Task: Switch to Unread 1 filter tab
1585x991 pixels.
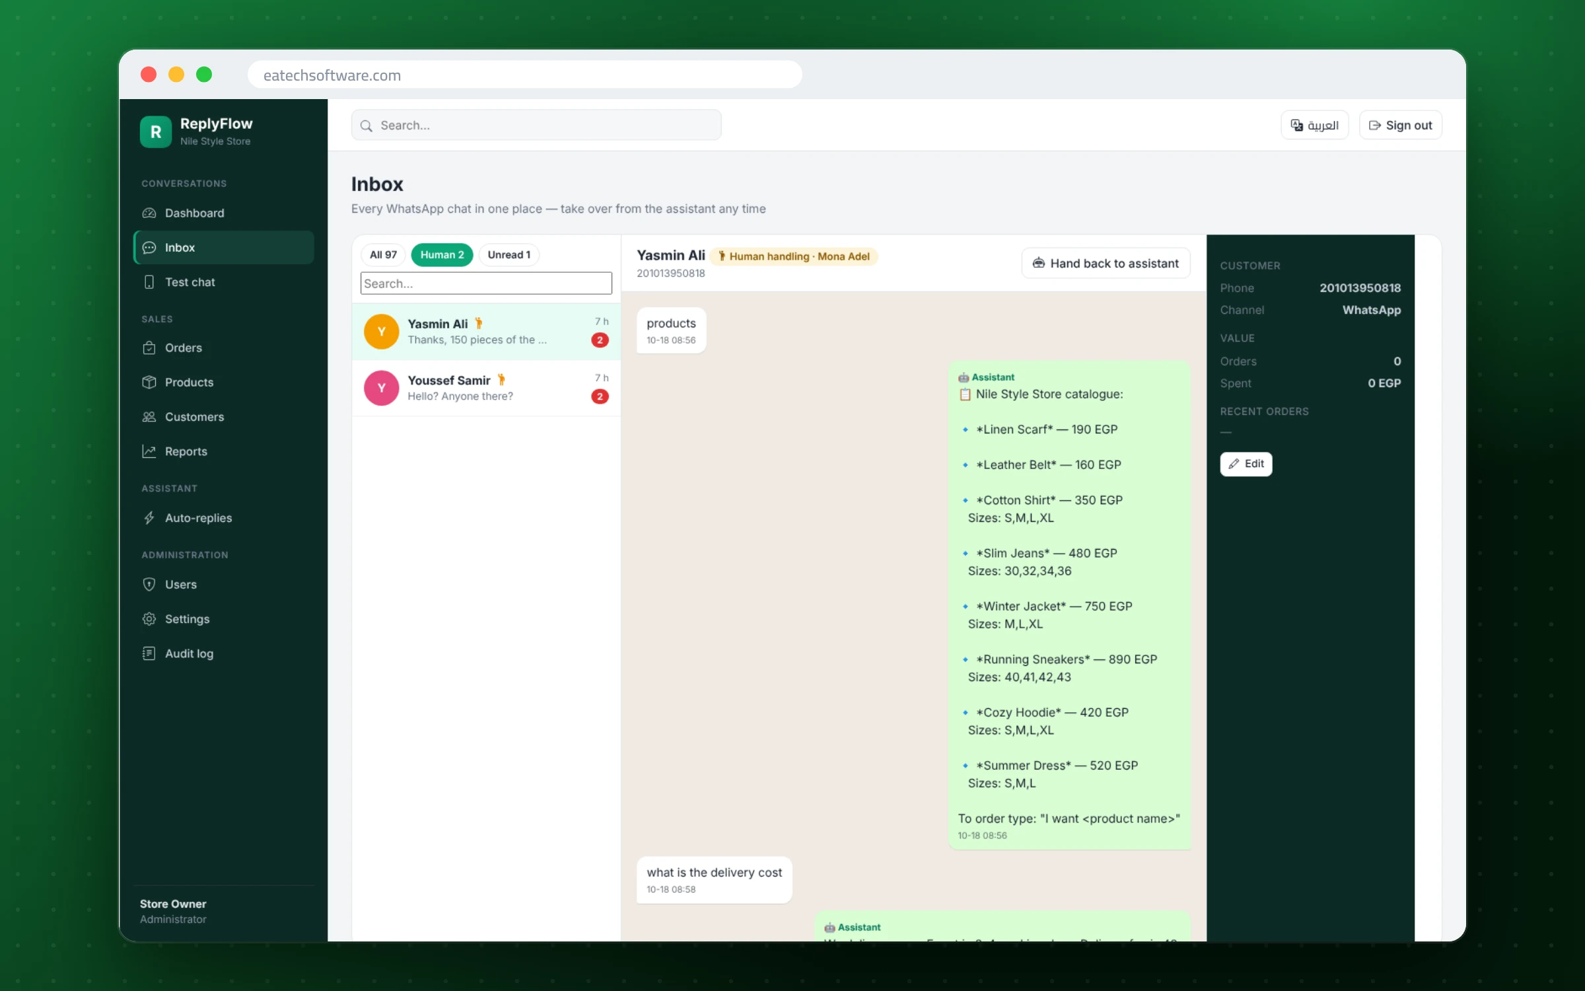Action: click(509, 255)
